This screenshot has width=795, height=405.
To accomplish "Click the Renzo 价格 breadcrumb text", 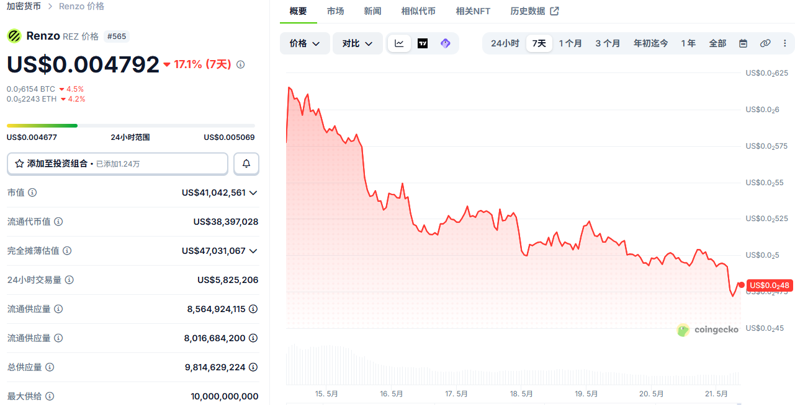I will [x=81, y=6].
